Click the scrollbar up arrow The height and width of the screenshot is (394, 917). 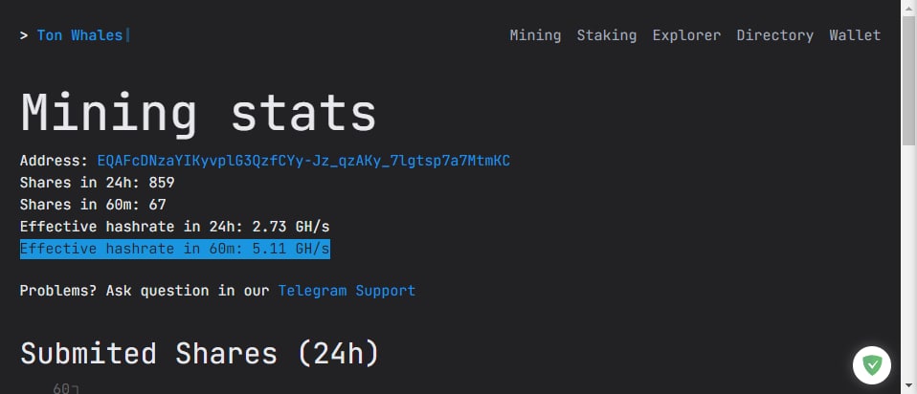pos(908,8)
